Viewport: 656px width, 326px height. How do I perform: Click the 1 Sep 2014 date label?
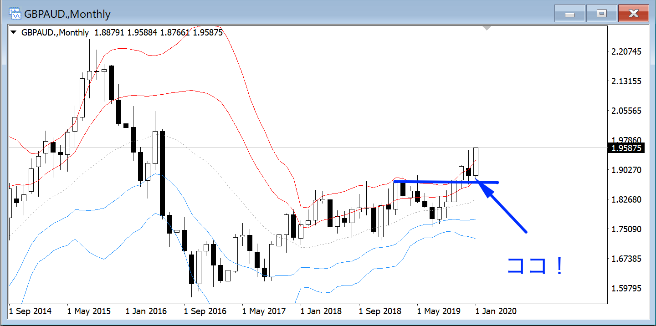pos(31,311)
